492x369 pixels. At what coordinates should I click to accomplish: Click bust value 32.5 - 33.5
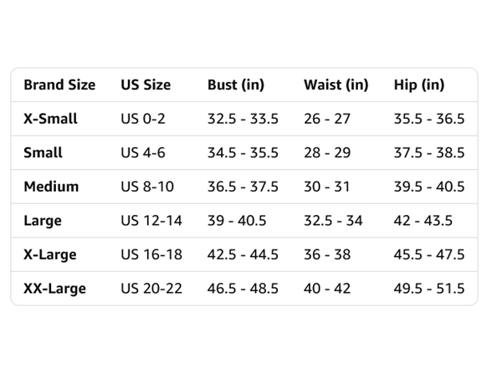(x=243, y=119)
